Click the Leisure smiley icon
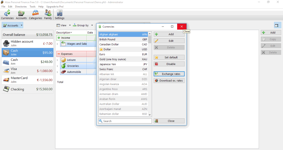 [x=63, y=60]
